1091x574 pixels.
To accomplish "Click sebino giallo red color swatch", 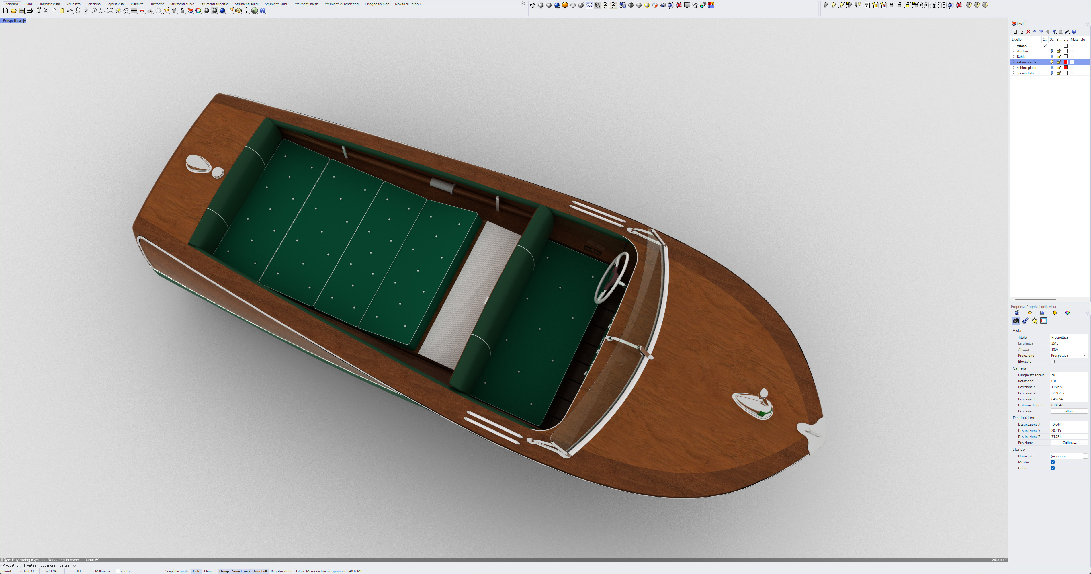I will click(x=1066, y=68).
